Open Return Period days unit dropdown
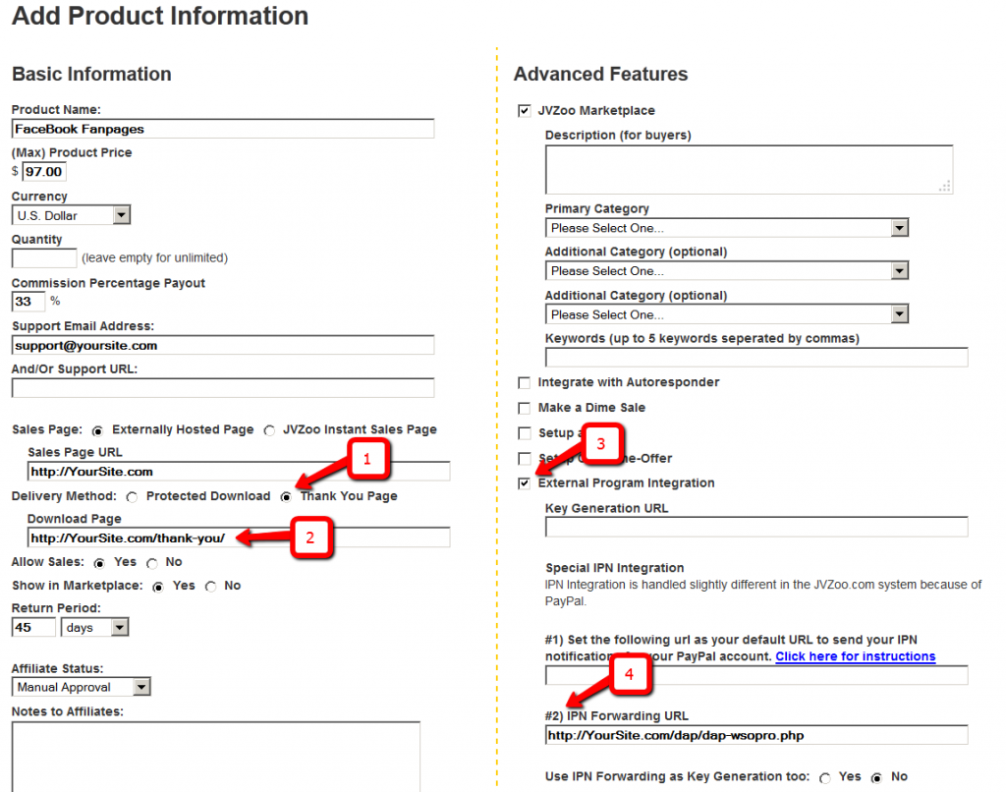Viewport: 1006px width, 792px height. point(94,627)
